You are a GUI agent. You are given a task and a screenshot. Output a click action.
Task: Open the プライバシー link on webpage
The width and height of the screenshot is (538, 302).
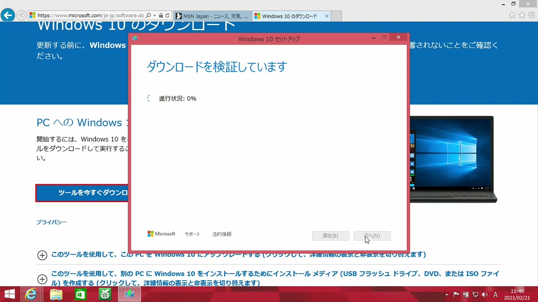click(x=51, y=222)
